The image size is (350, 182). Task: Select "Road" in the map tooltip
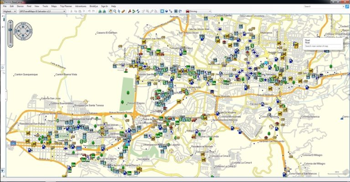click(307, 40)
